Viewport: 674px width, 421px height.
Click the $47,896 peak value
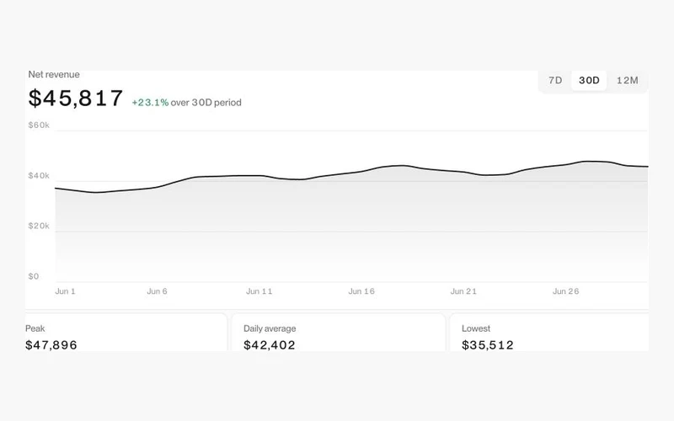(x=51, y=345)
